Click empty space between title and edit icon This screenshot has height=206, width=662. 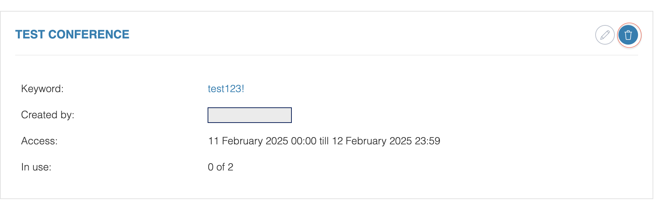tap(363, 34)
